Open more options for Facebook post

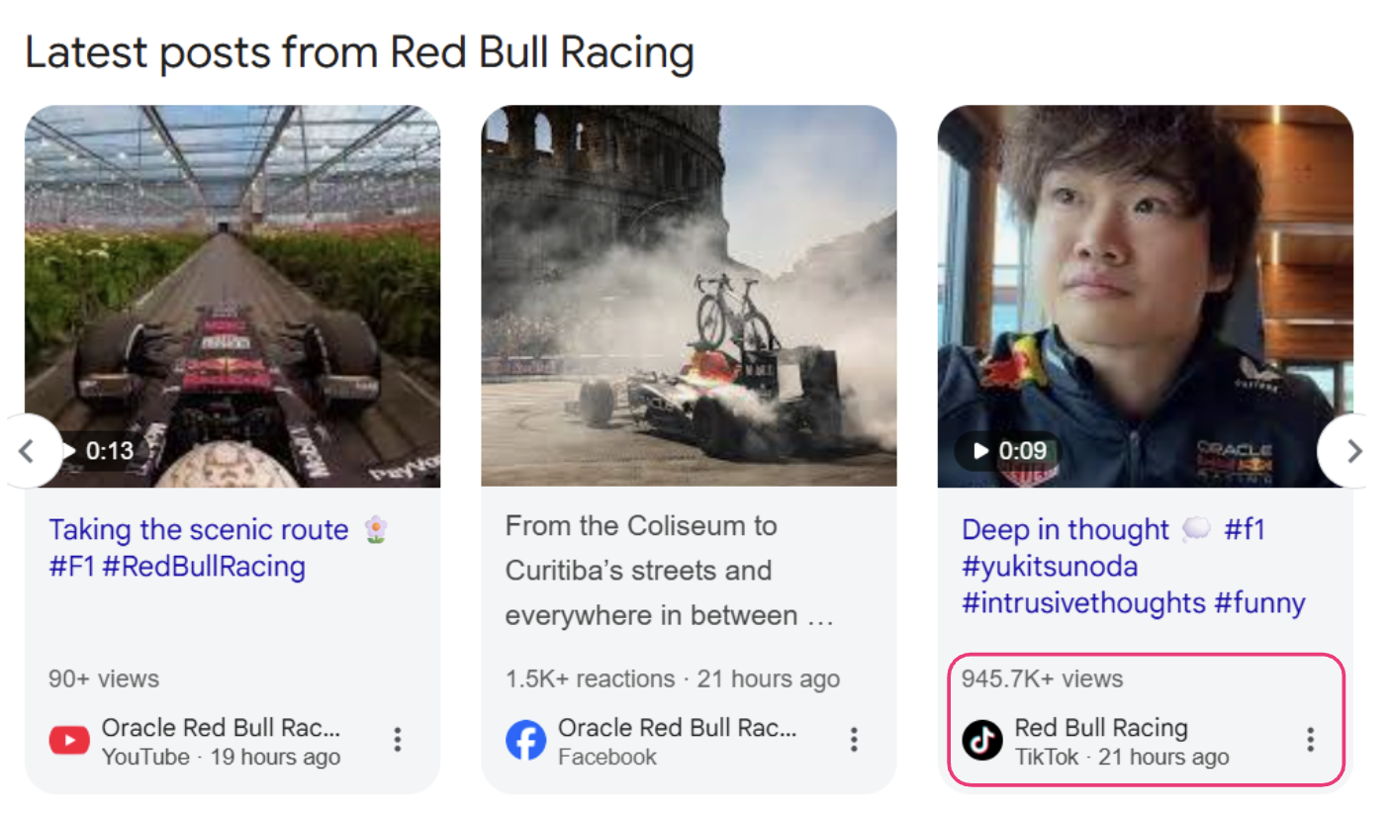tap(853, 740)
